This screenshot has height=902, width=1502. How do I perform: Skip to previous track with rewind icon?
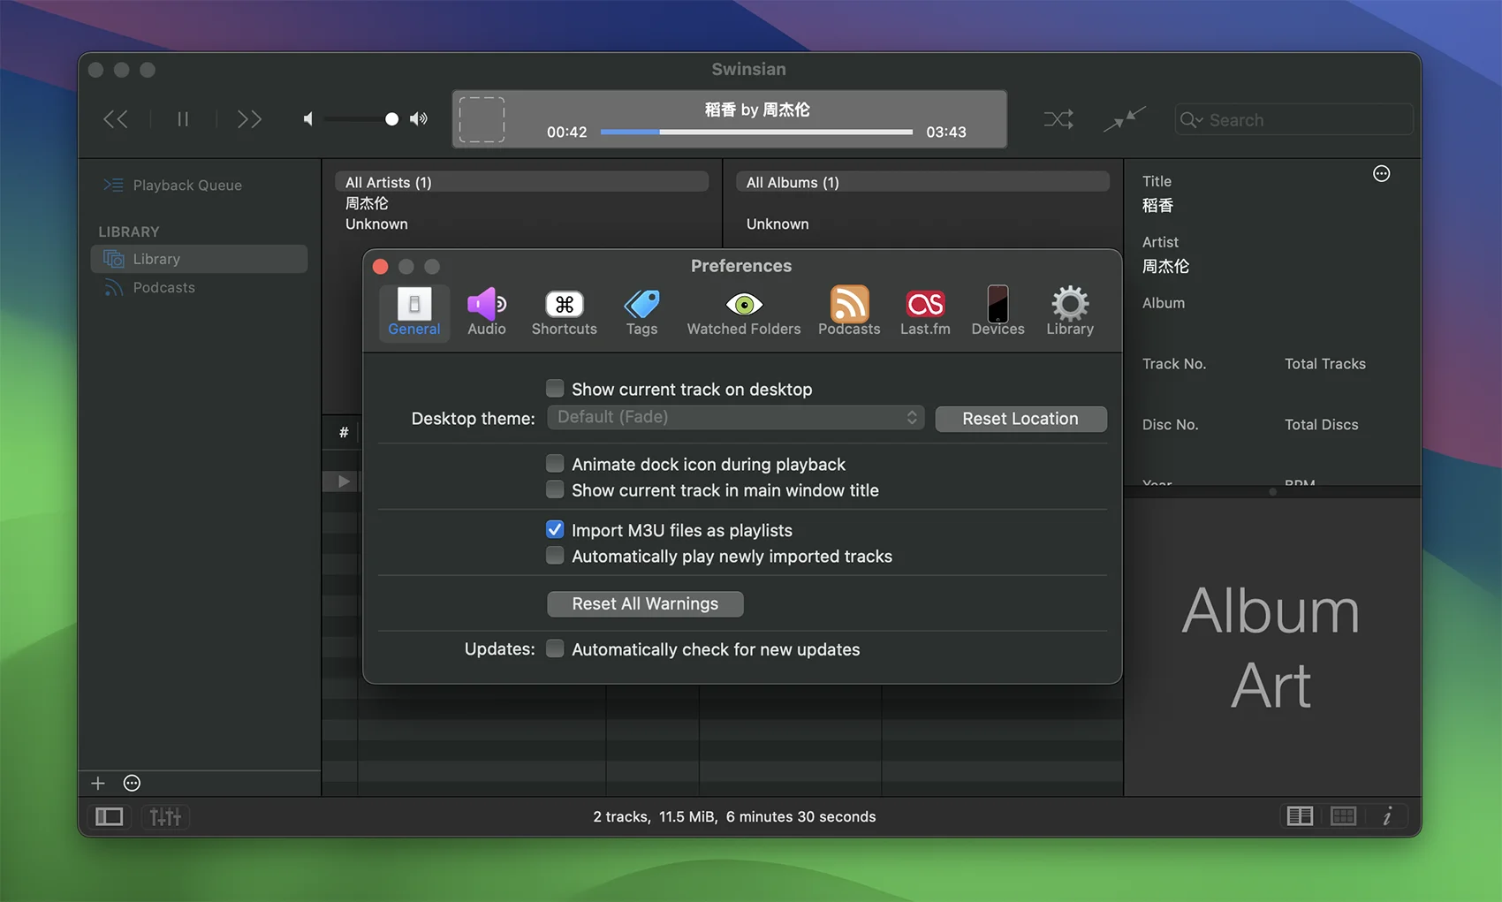click(x=116, y=119)
